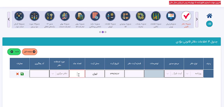This screenshot has height=107, width=224.
Task: Click the جدول۵ پذیرش بورس label
Action: click(171, 25)
